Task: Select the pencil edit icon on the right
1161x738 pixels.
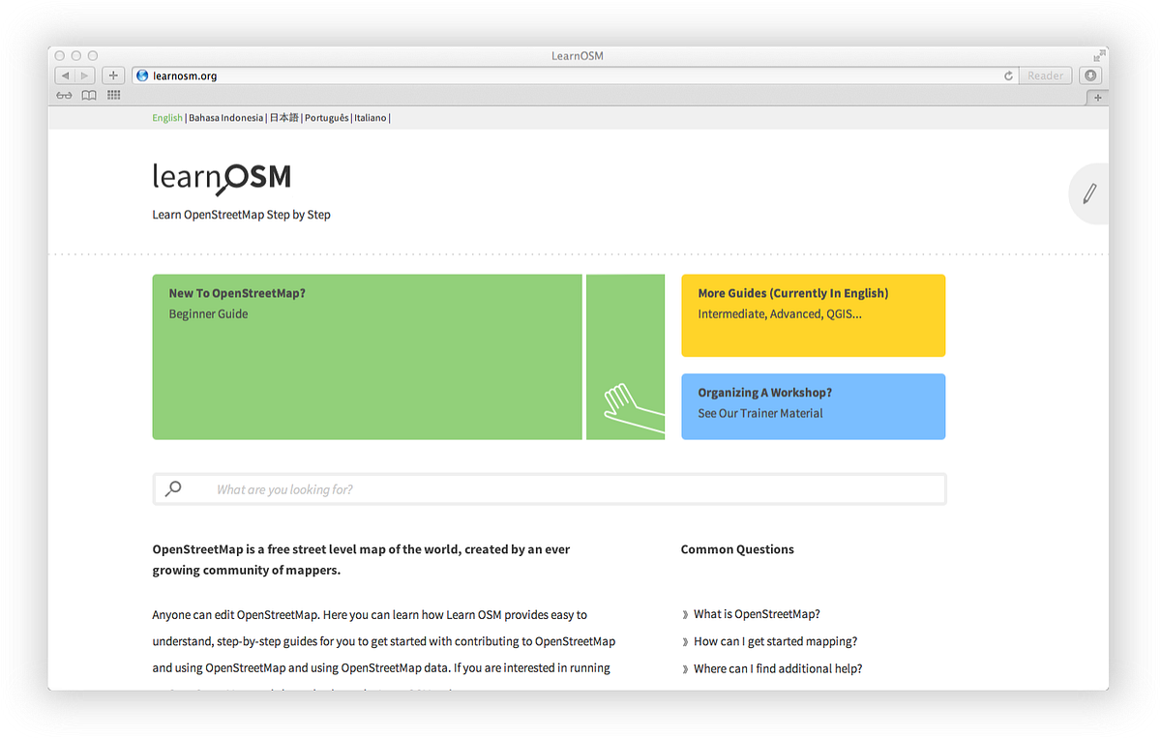Action: [1088, 192]
